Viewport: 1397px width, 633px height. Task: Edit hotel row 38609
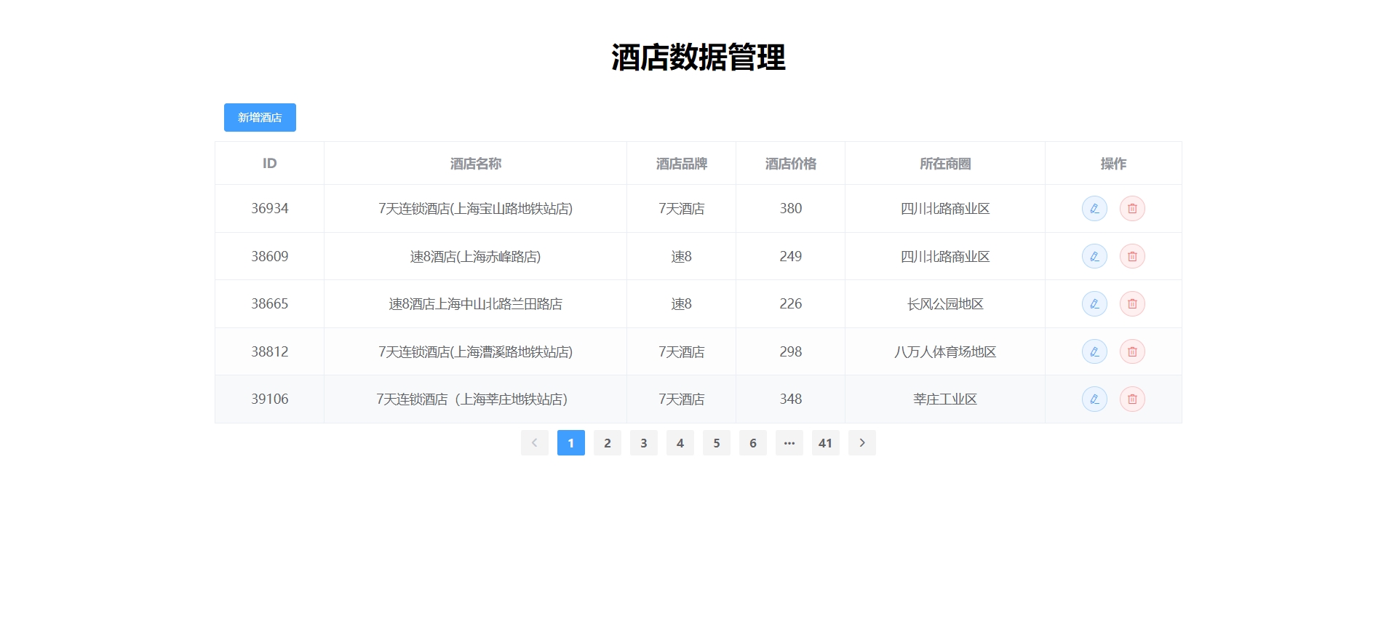point(1094,256)
